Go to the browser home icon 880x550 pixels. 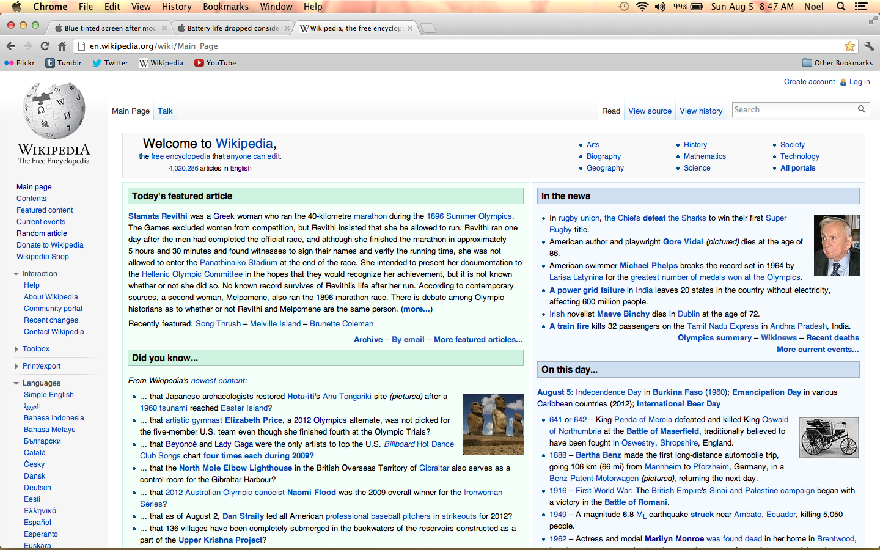[x=62, y=46]
